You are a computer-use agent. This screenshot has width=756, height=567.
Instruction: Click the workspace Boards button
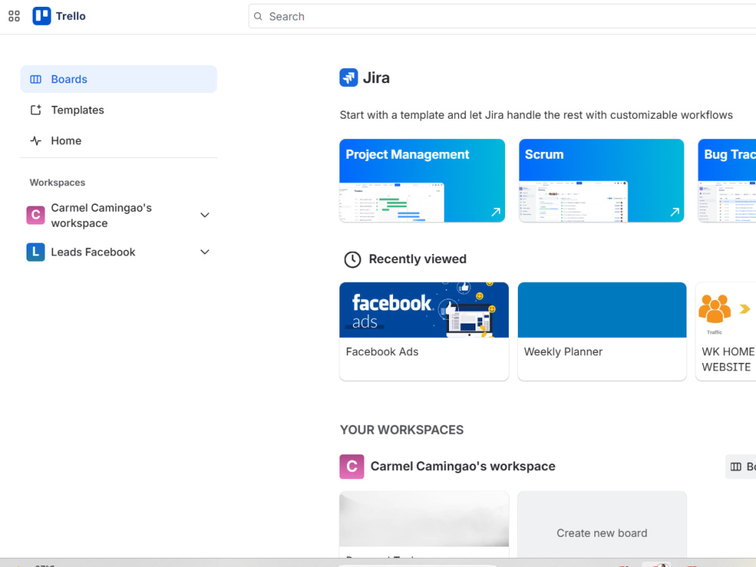pyautogui.click(x=741, y=466)
